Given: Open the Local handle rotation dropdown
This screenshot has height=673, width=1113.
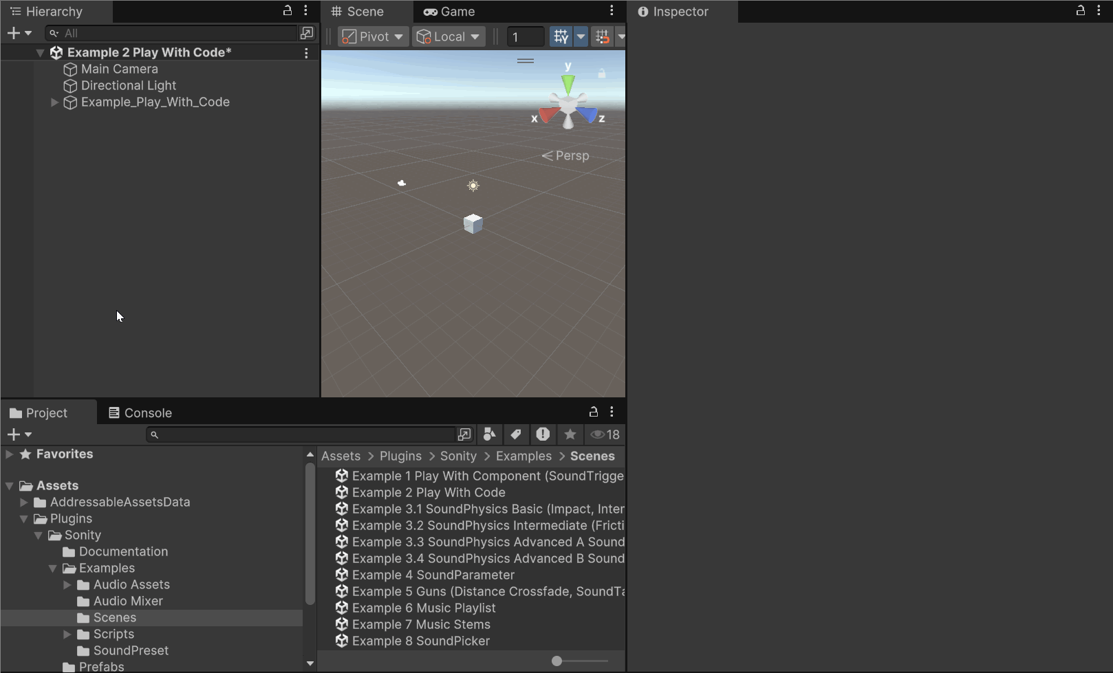Looking at the screenshot, I should (x=449, y=36).
